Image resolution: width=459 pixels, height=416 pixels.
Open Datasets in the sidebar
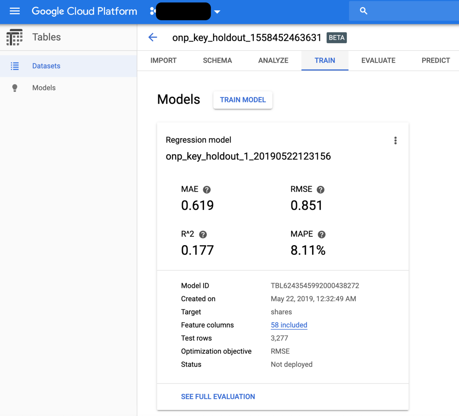[68, 66]
